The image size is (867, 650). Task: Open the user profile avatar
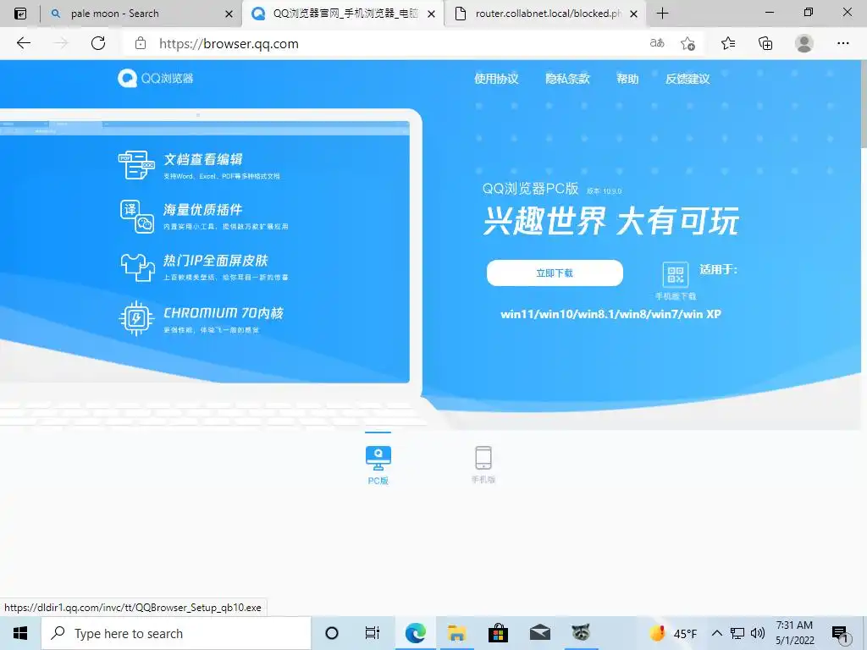tap(804, 43)
